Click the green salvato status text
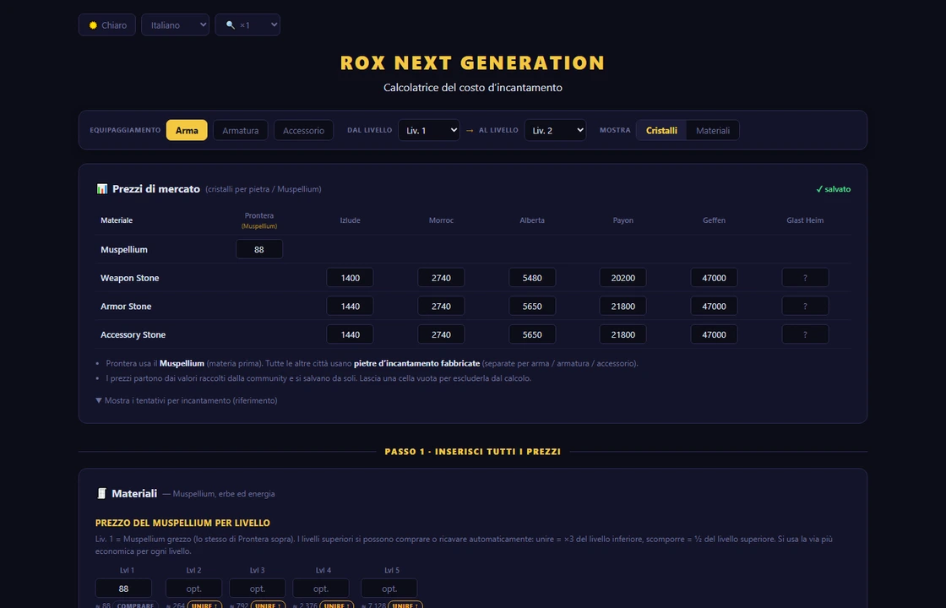Screen dimensions: 946x608 [x=833, y=189]
